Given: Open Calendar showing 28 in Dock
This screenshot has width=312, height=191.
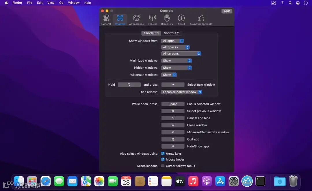Looking at the screenshot, I should point(126,181).
